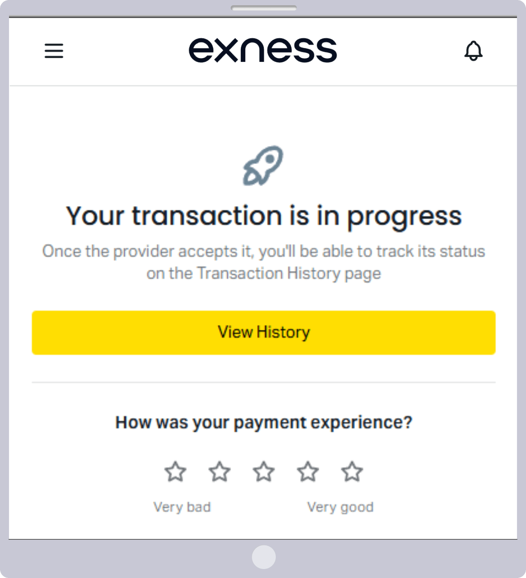The width and height of the screenshot is (526, 578).
Task: Click the View History button
Action: tap(264, 333)
